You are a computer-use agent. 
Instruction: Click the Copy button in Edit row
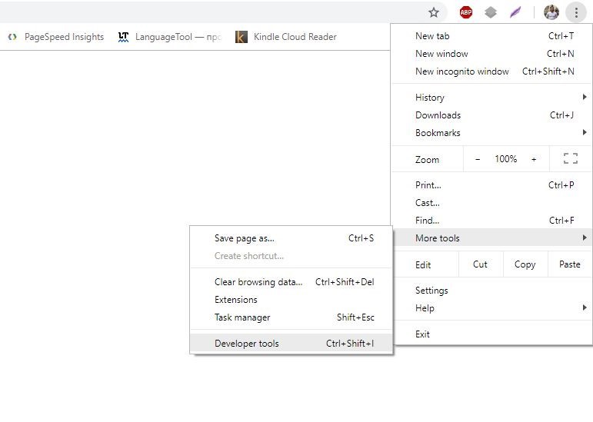click(525, 264)
